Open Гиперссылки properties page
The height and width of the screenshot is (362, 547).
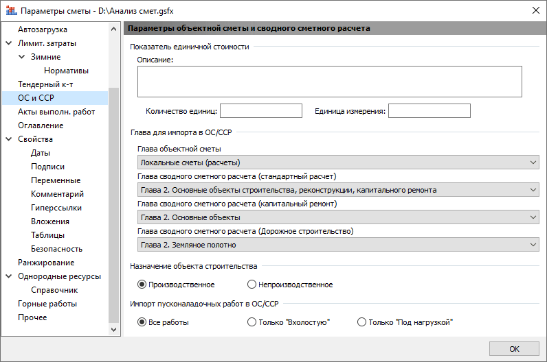pyautogui.click(x=56, y=208)
